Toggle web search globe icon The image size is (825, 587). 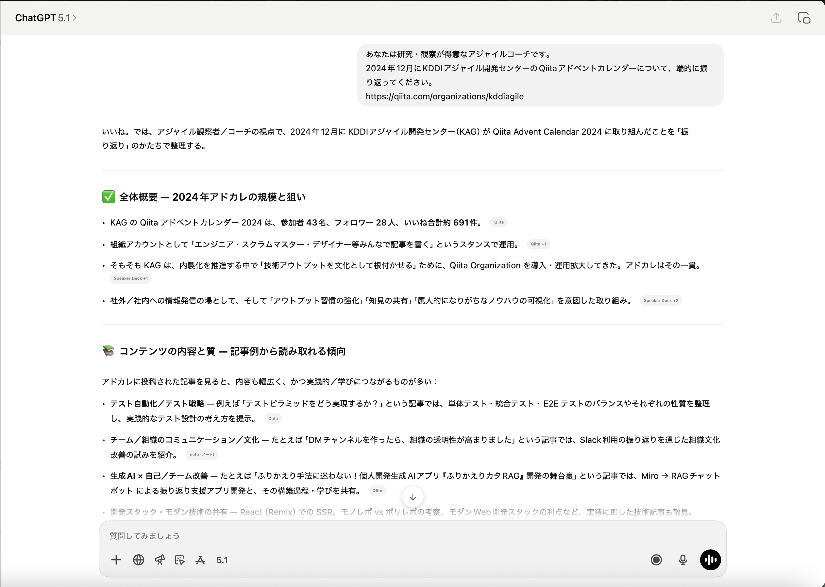pos(139,560)
